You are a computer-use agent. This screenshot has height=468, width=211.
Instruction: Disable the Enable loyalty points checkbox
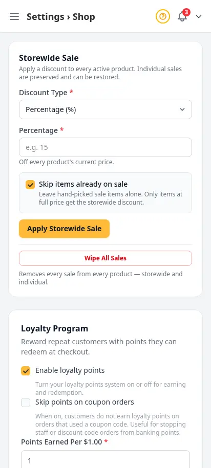click(26, 371)
